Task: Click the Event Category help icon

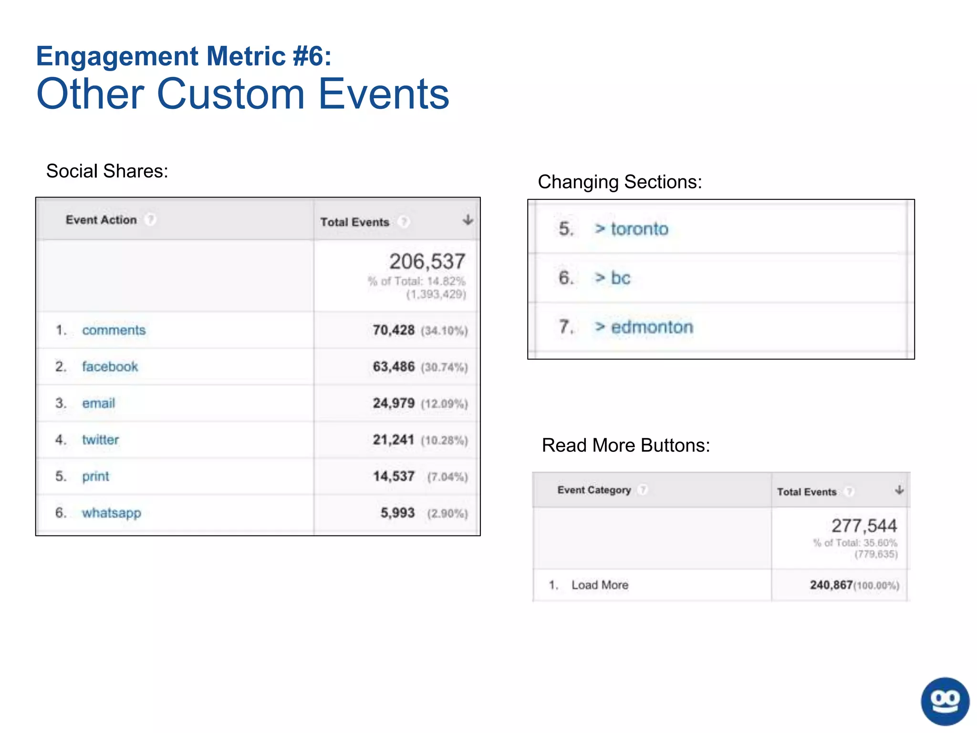Action: pos(643,490)
